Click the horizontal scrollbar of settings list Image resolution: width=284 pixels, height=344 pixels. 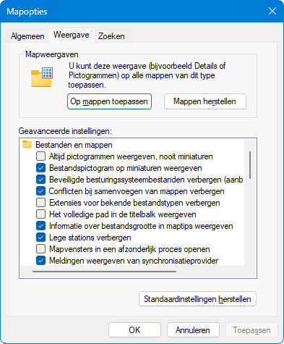coord(104,272)
